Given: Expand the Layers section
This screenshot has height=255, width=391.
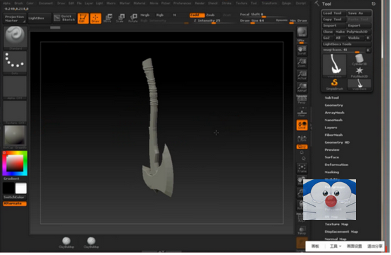Looking at the screenshot, I should (331, 127).
